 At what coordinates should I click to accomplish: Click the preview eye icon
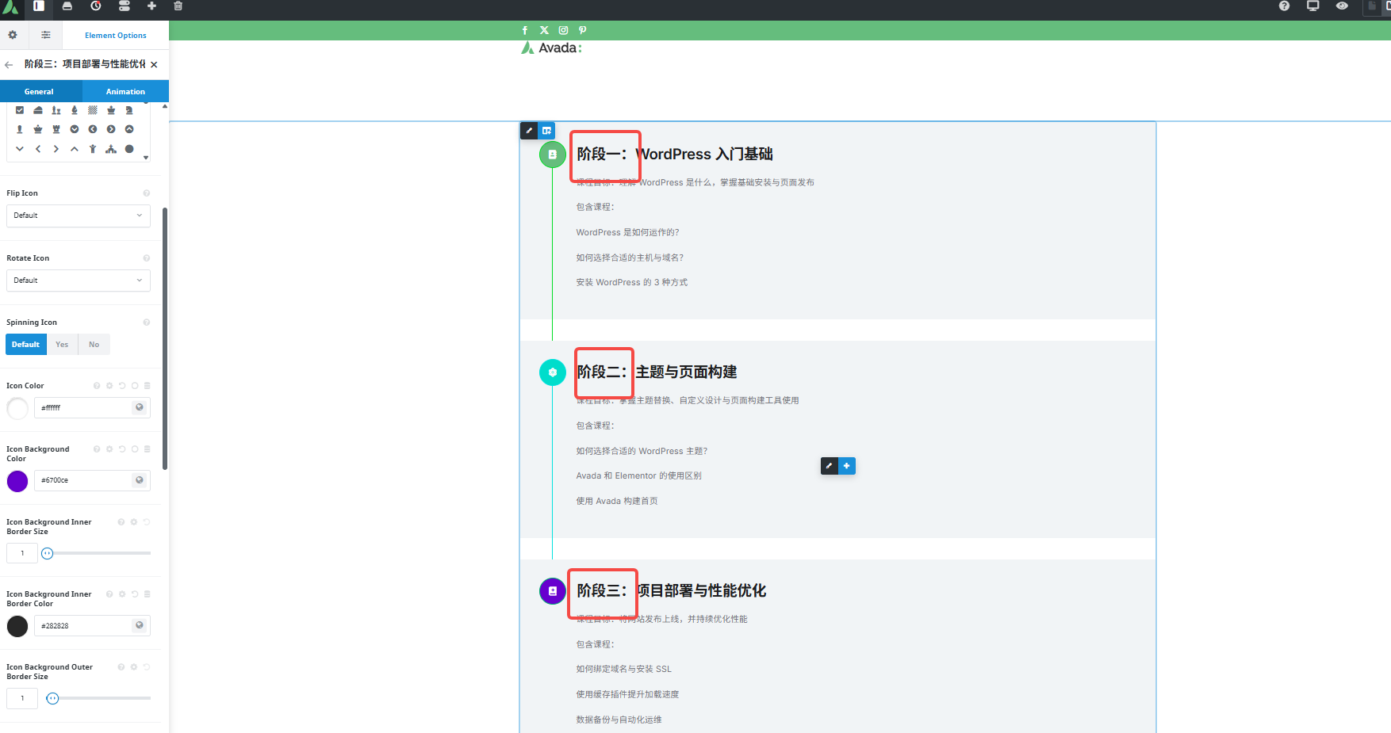[1342, 6]
